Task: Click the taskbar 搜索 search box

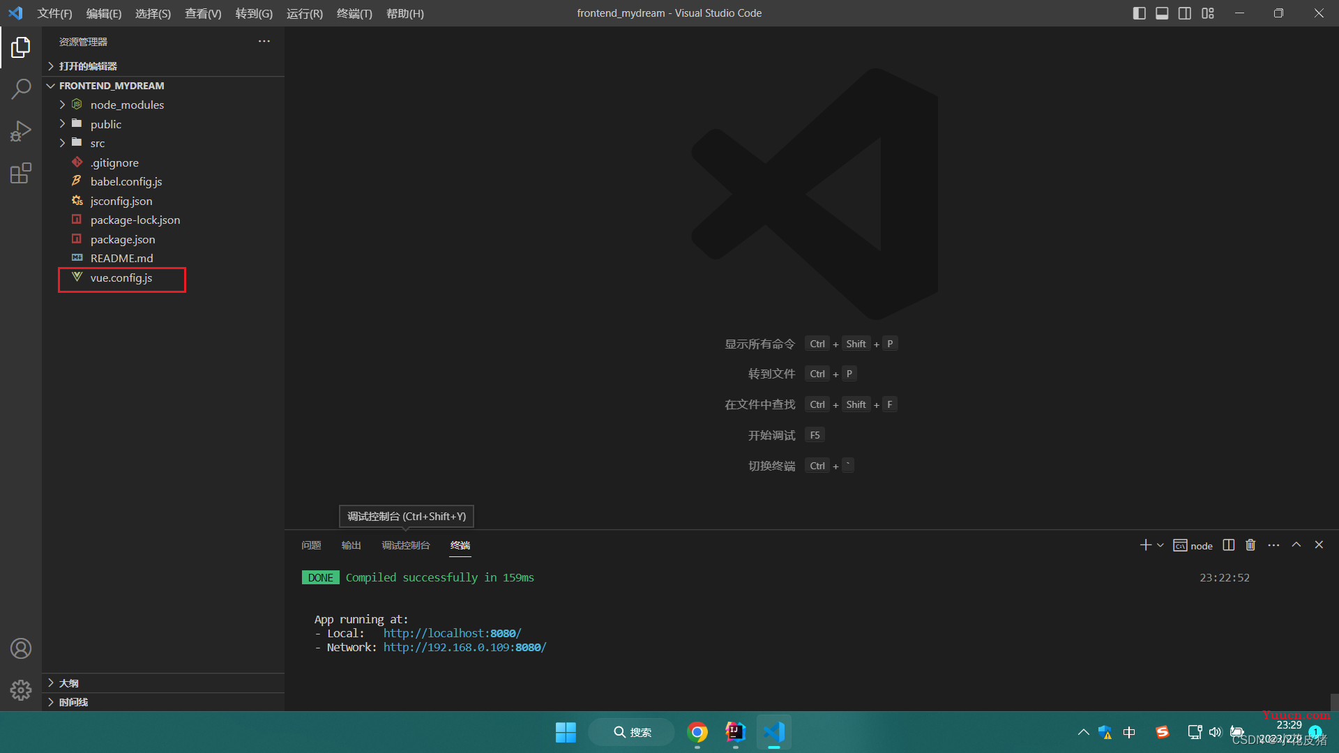Action: pos(632,732)
